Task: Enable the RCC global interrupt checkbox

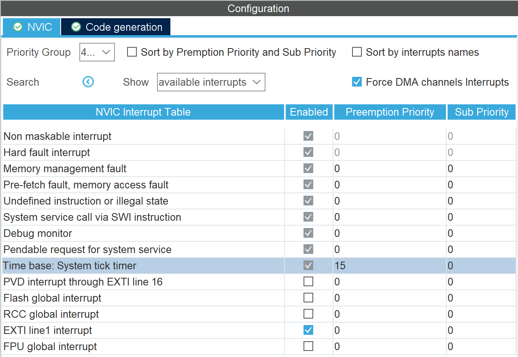Action: tap(308, 314)
